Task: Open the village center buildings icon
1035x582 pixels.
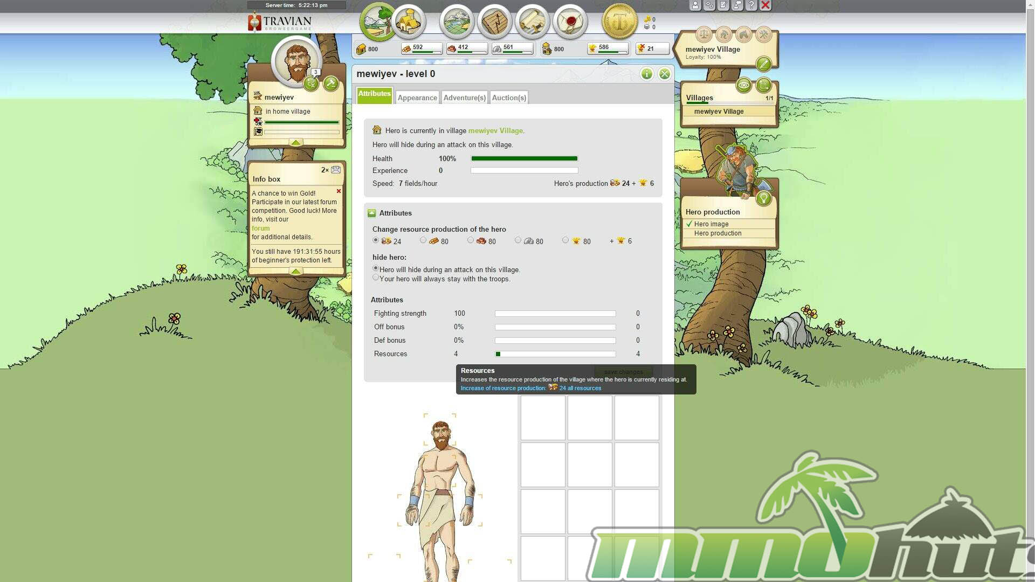Action: click(x=409, y=22)
